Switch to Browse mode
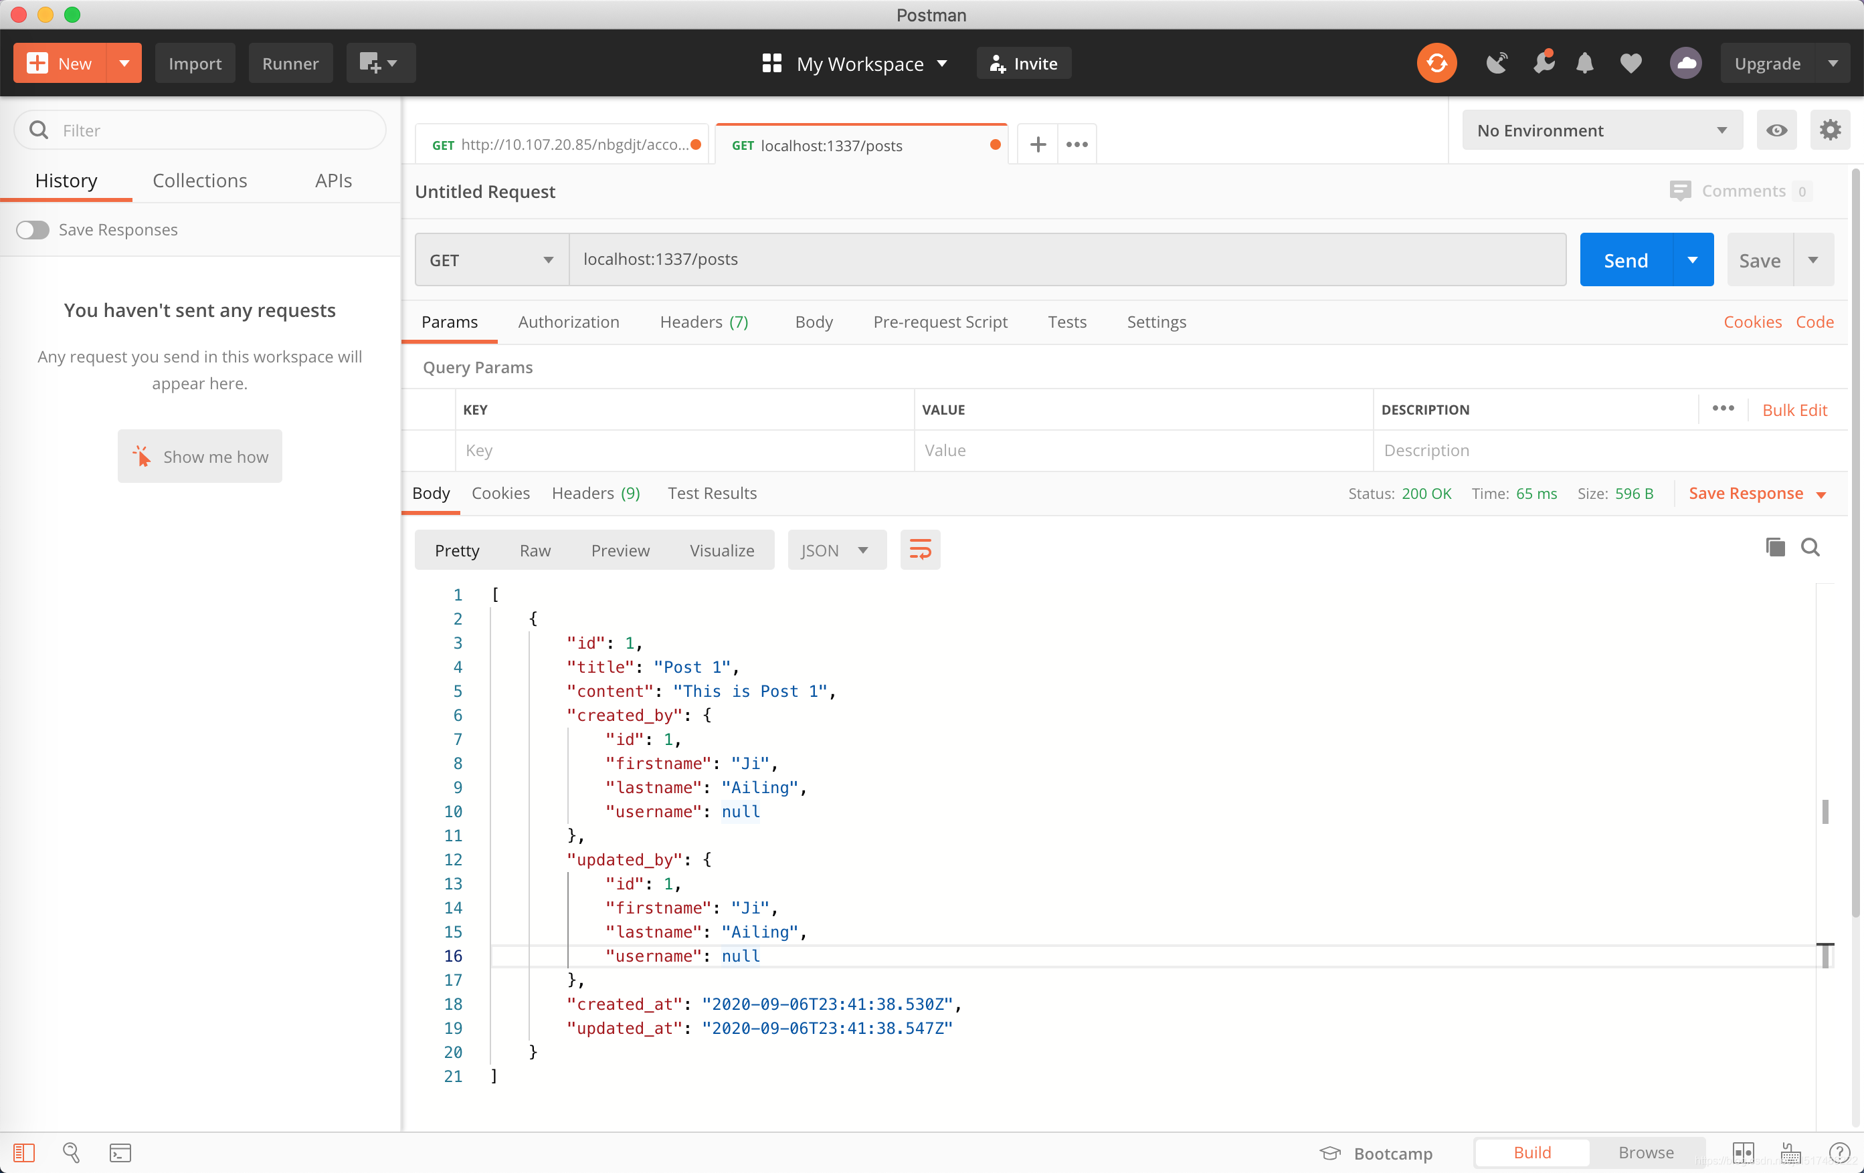Image resolution: width=1864 pixels, height=1173 pixels. click(x=1646, y=1152)
